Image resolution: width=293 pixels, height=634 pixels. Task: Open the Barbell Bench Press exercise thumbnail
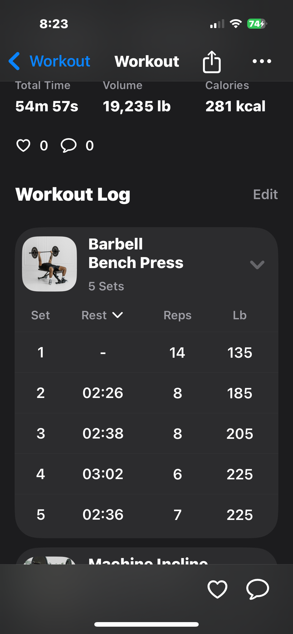coord(49,264)
